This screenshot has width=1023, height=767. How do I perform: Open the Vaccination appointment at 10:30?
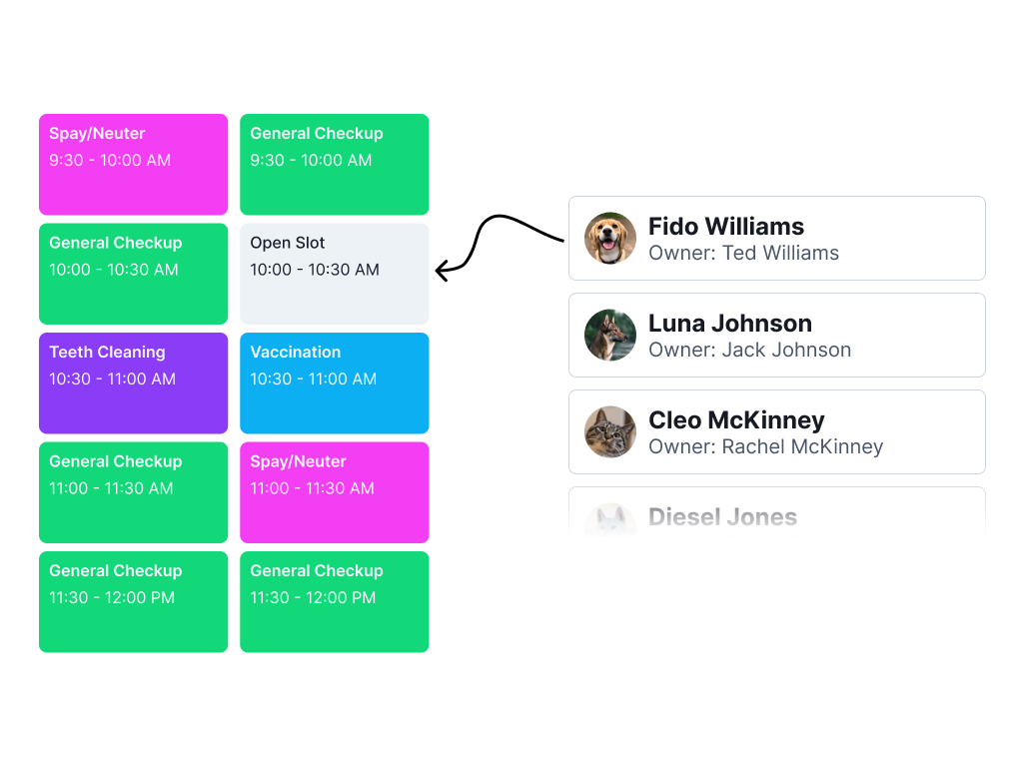click(334, 383)
